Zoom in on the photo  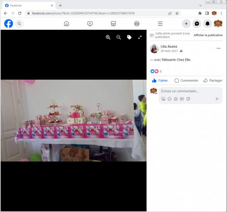point(108,37)
